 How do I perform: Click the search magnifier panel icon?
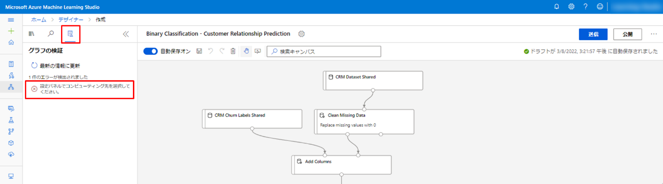tap(50, 34)
